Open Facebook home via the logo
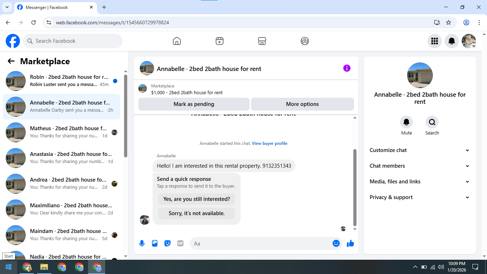The width and height of the screenshot is (487, 274). click(x=13, y=41)
